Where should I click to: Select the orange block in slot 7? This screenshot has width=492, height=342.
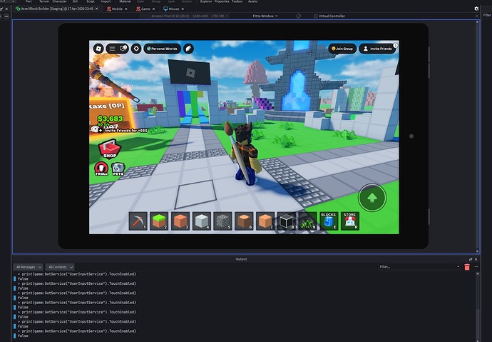(265, 221)
